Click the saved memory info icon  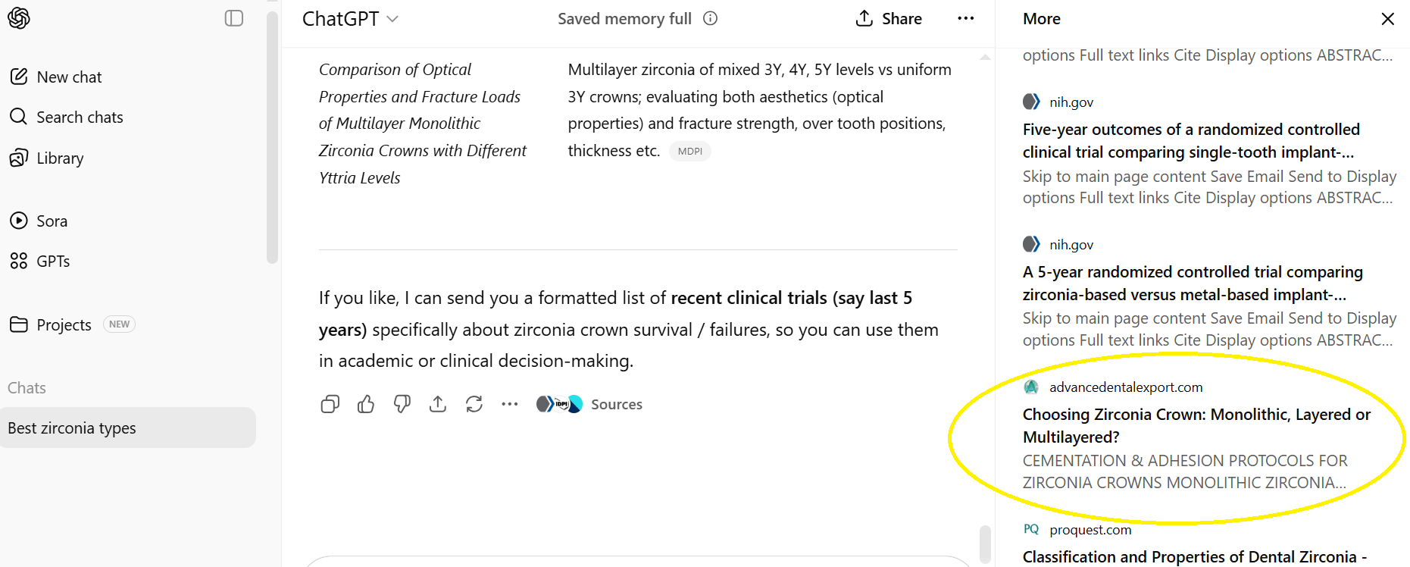pyautogui.click(x=710, y=19)
